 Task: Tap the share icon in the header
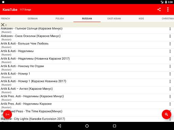pyautogui.click(x=159, y=9)
